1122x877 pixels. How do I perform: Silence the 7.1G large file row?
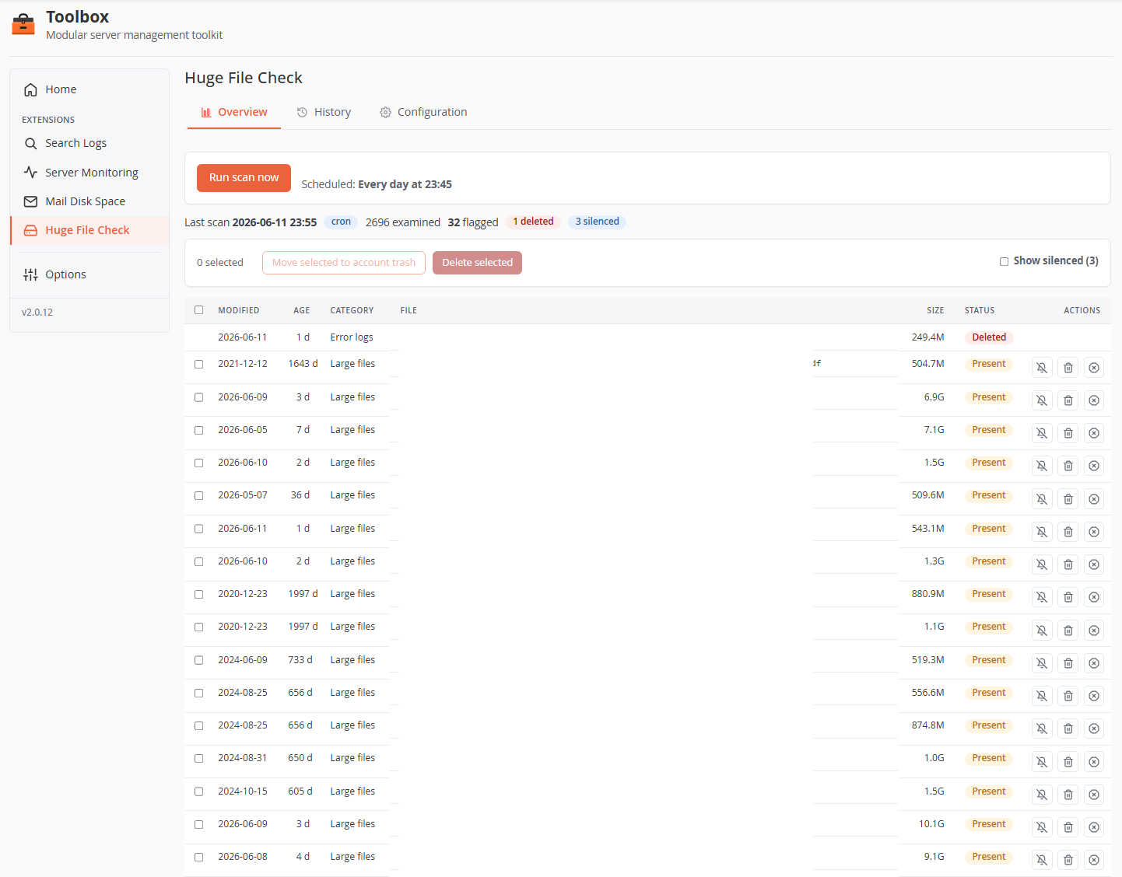[x=1042, y=433]
